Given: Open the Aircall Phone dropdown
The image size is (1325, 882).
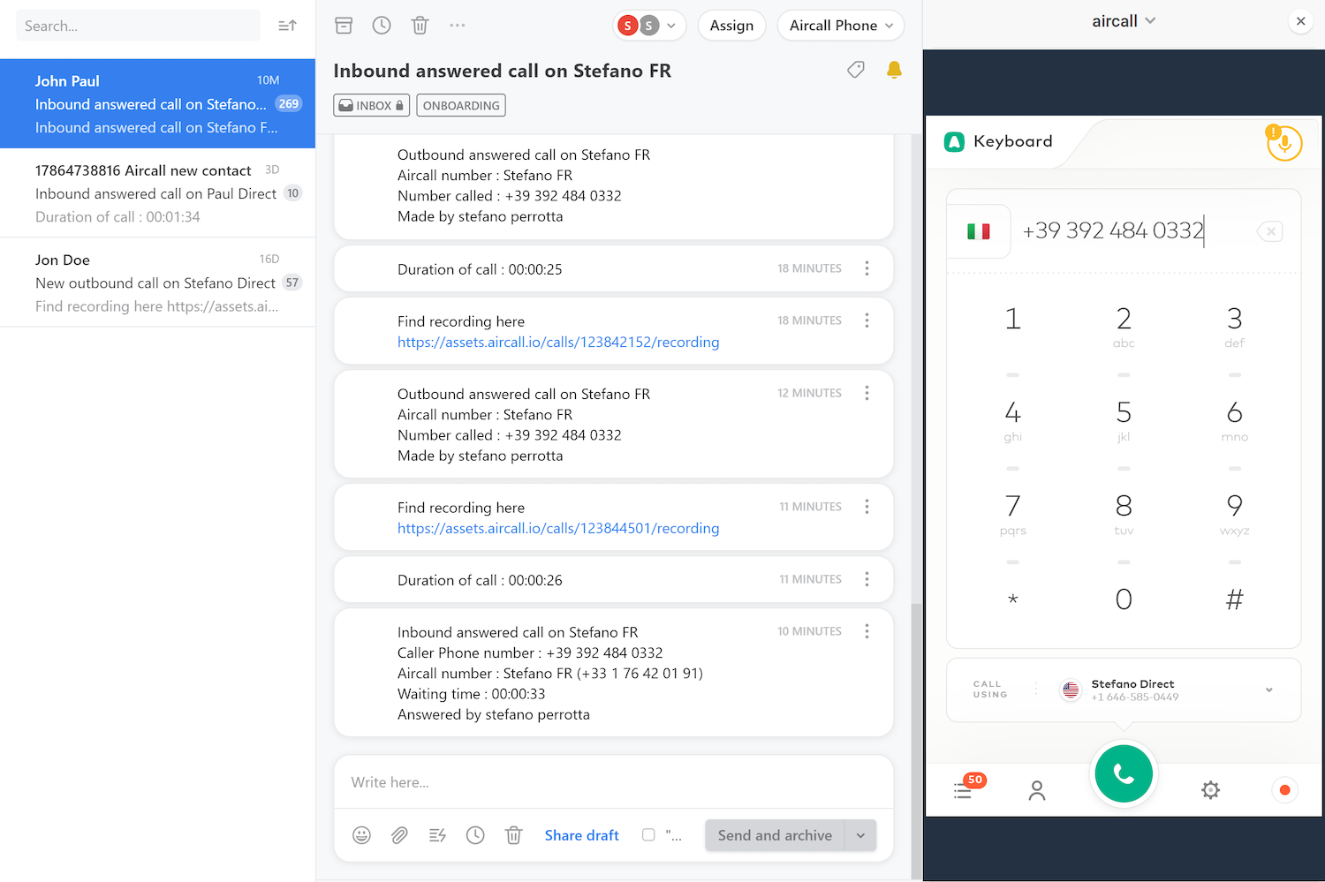Looking at the screenshot, I should click(841, 26).
